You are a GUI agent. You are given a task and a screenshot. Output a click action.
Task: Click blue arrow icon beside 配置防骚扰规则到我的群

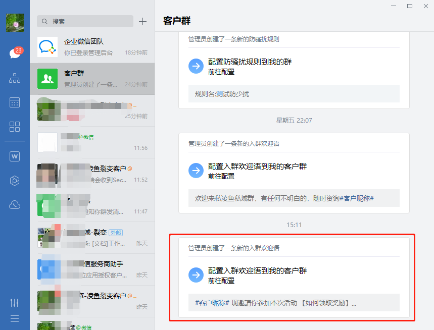tap(196, 66)
